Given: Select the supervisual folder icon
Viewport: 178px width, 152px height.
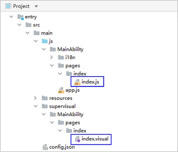Looking at the screenshot, I should 45,106.
